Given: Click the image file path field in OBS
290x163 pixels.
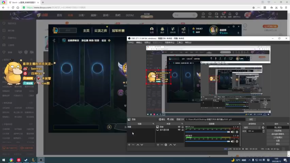Looking at the screenshot, I should pyautogui.click(x=215, y=120).
